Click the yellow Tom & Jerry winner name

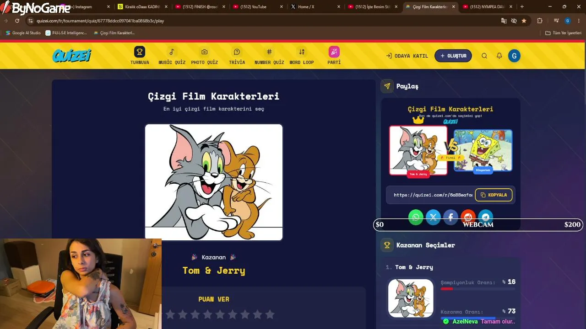(214, 271)
